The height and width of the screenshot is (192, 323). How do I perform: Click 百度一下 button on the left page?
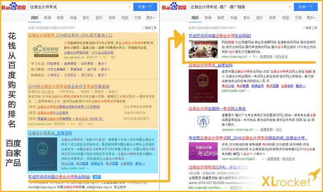point(145,7)
